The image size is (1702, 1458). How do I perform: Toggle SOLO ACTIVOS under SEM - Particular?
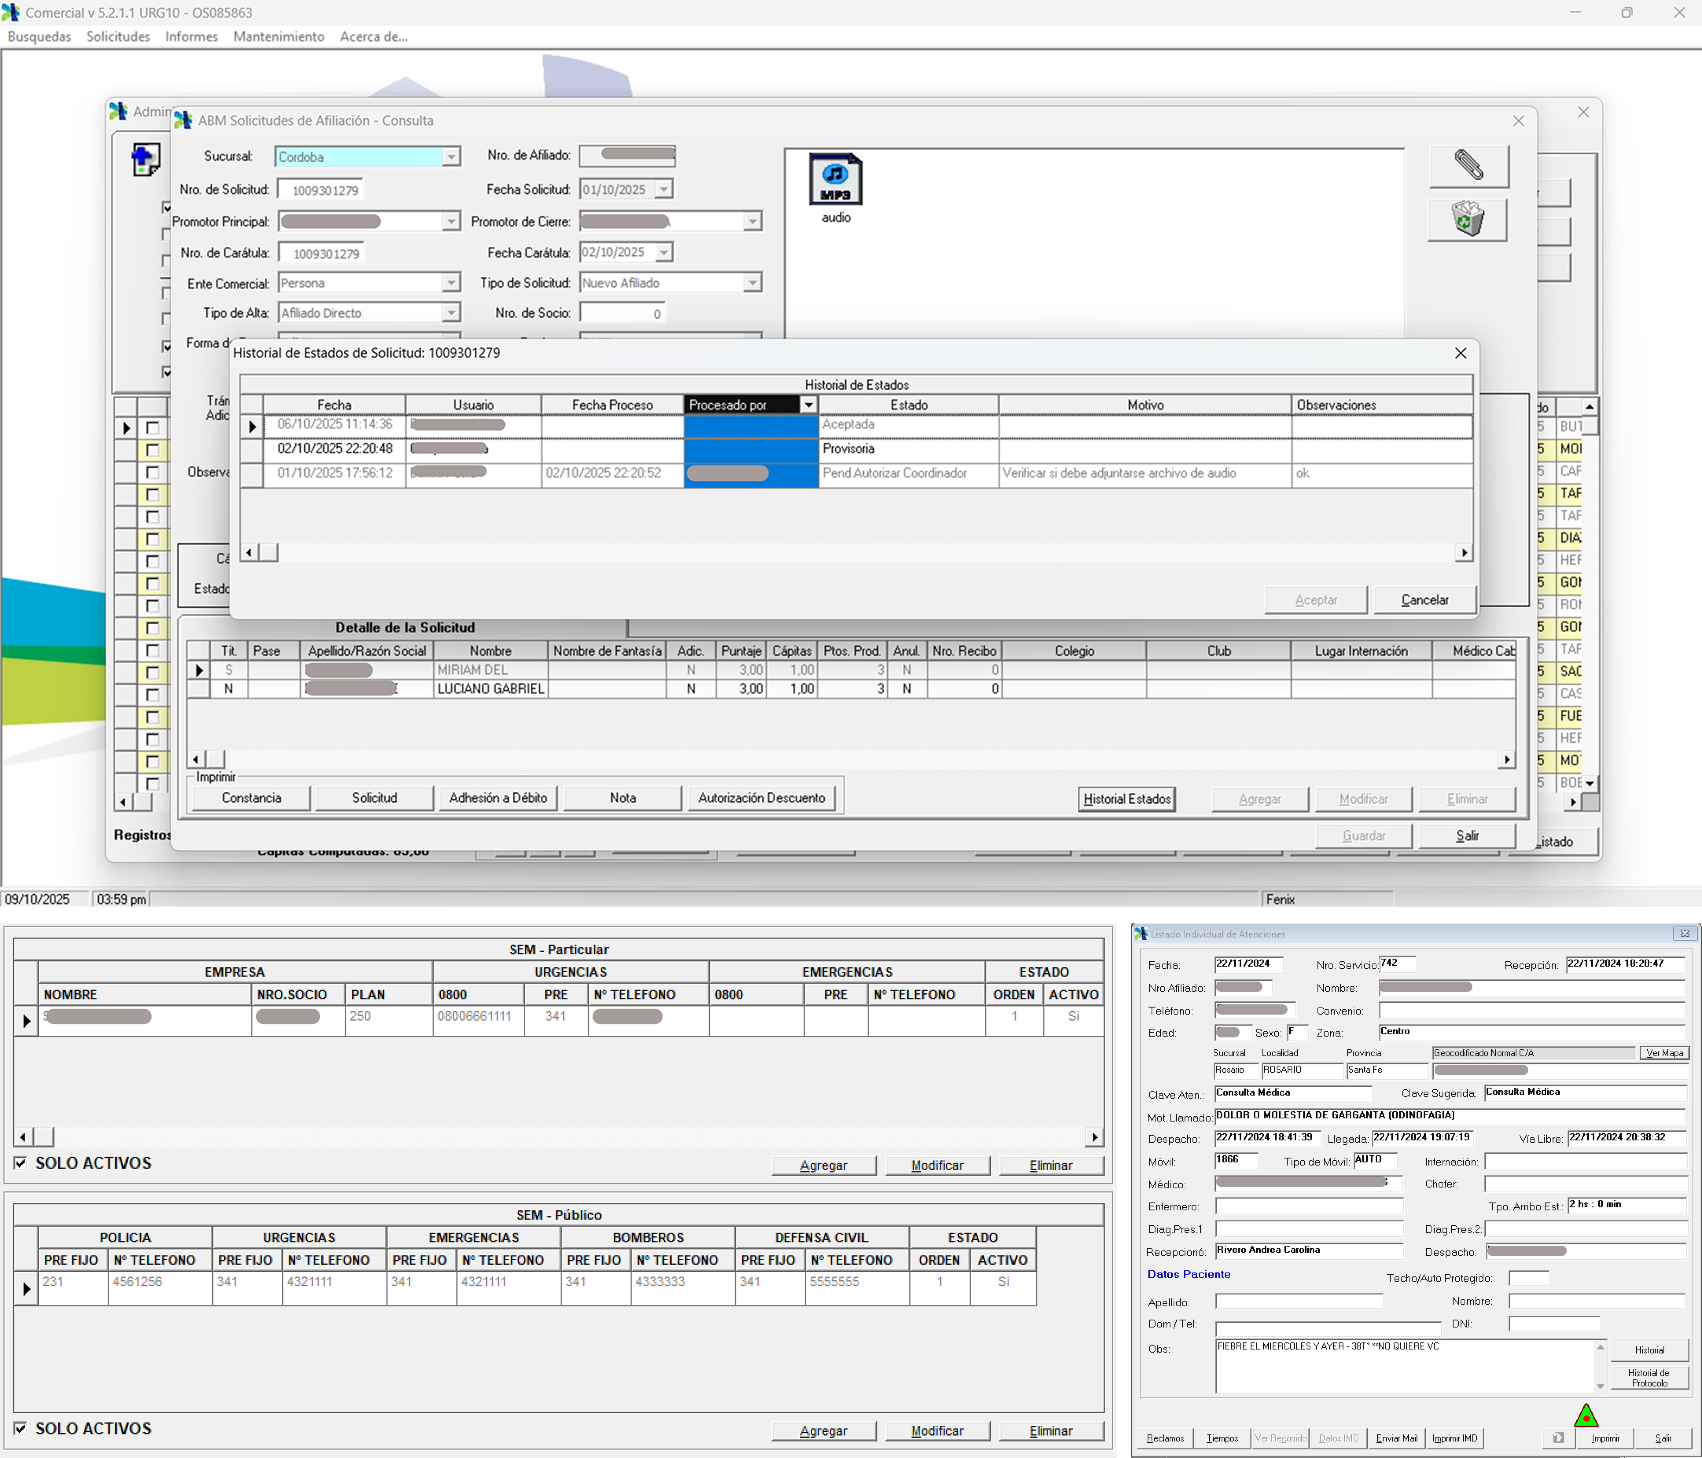[20, 1162]
